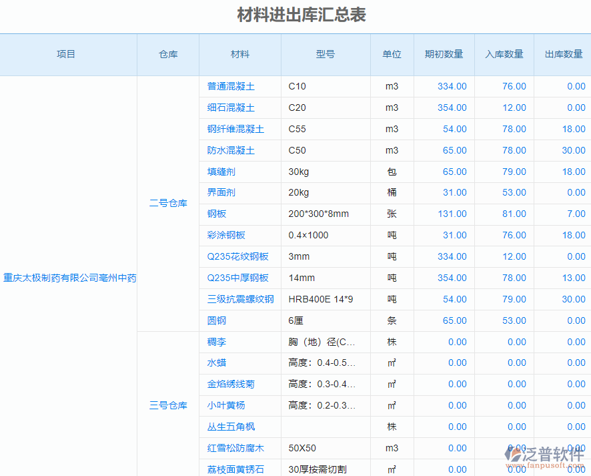Screen dimensions: 591x476
Task: Open the 界面剂 material entry
Action: coord(221,192)
